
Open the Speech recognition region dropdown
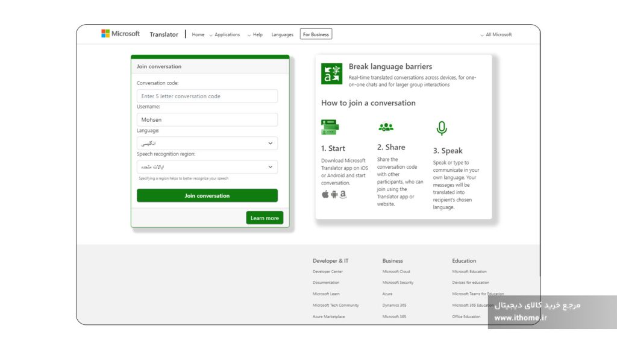click(x=207, y=167)
